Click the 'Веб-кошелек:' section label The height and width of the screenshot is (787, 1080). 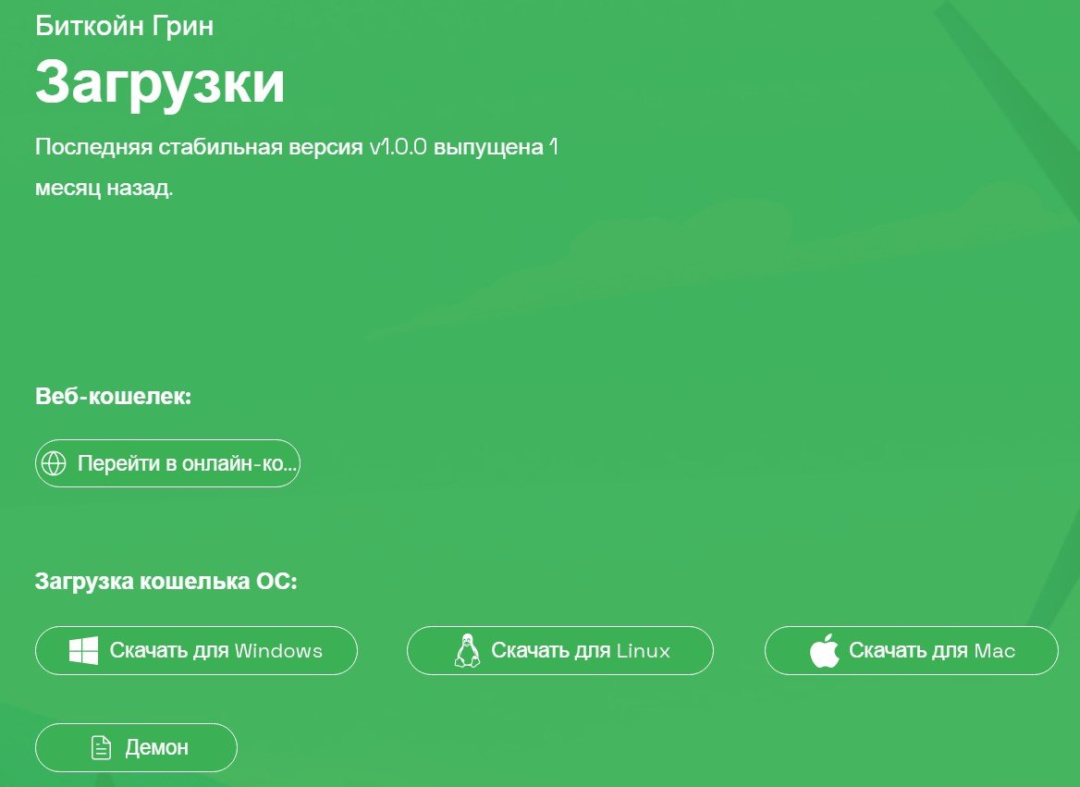coord(113,396)
